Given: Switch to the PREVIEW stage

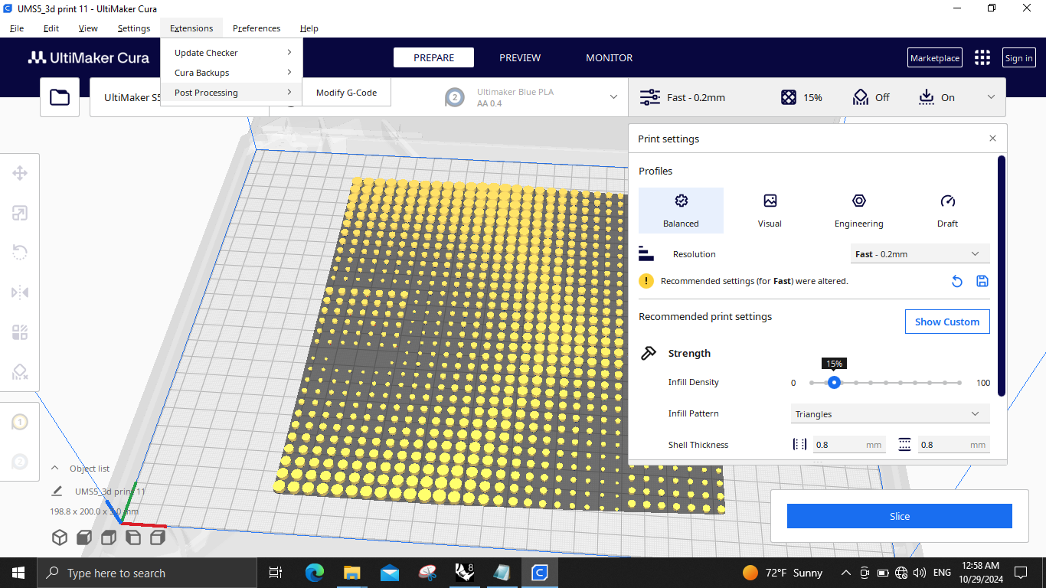Looking at the screenshot, I should (520, 58).
